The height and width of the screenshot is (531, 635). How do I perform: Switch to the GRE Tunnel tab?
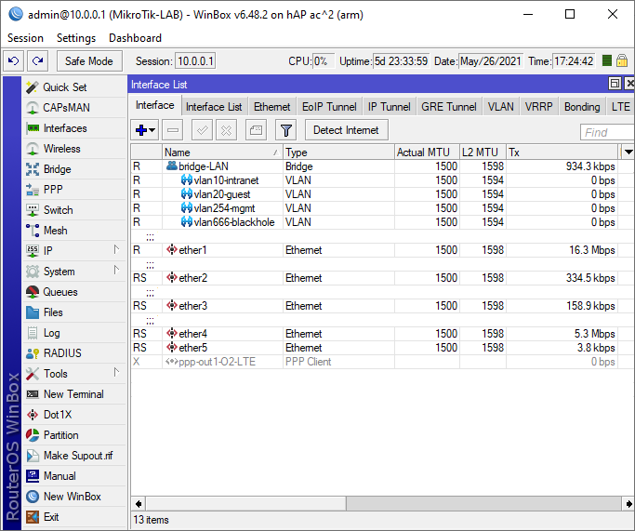pyautogui.click(x=449, y=107)
